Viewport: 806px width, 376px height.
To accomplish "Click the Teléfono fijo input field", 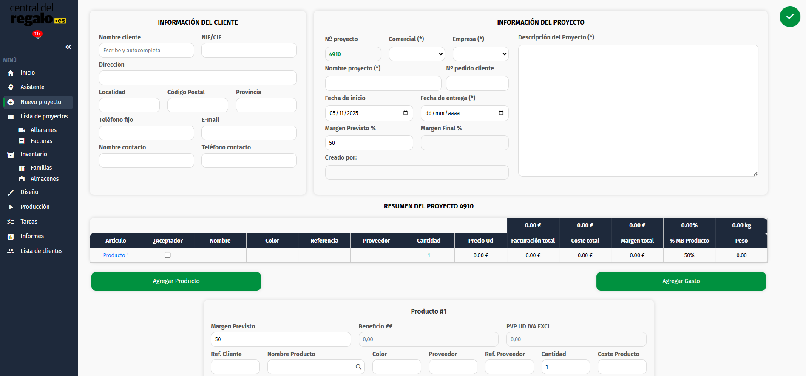I will click(x=146, y=133).
